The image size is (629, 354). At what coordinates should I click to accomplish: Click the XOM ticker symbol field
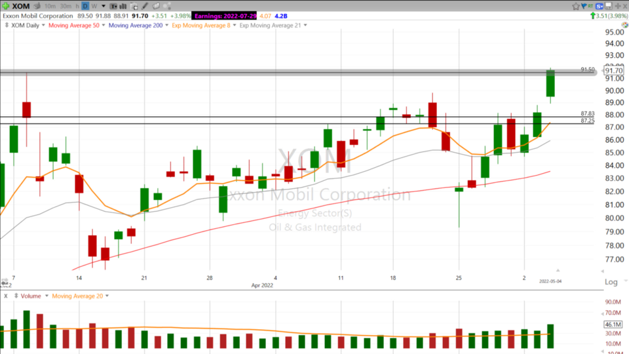coord(21,6)
